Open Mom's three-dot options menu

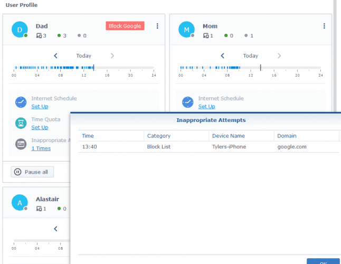pyautogui.click(x=324, y=26)
